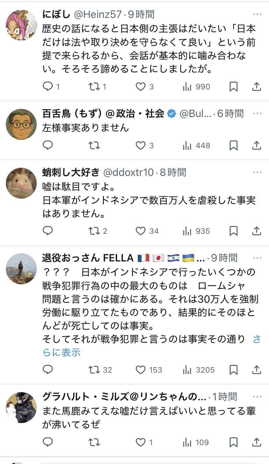The image size is (269, 464).
Task: Reply to にぼし's tweet
Action: point(48,86)
